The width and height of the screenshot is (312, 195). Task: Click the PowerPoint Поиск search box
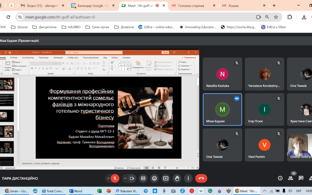(94, 52)
